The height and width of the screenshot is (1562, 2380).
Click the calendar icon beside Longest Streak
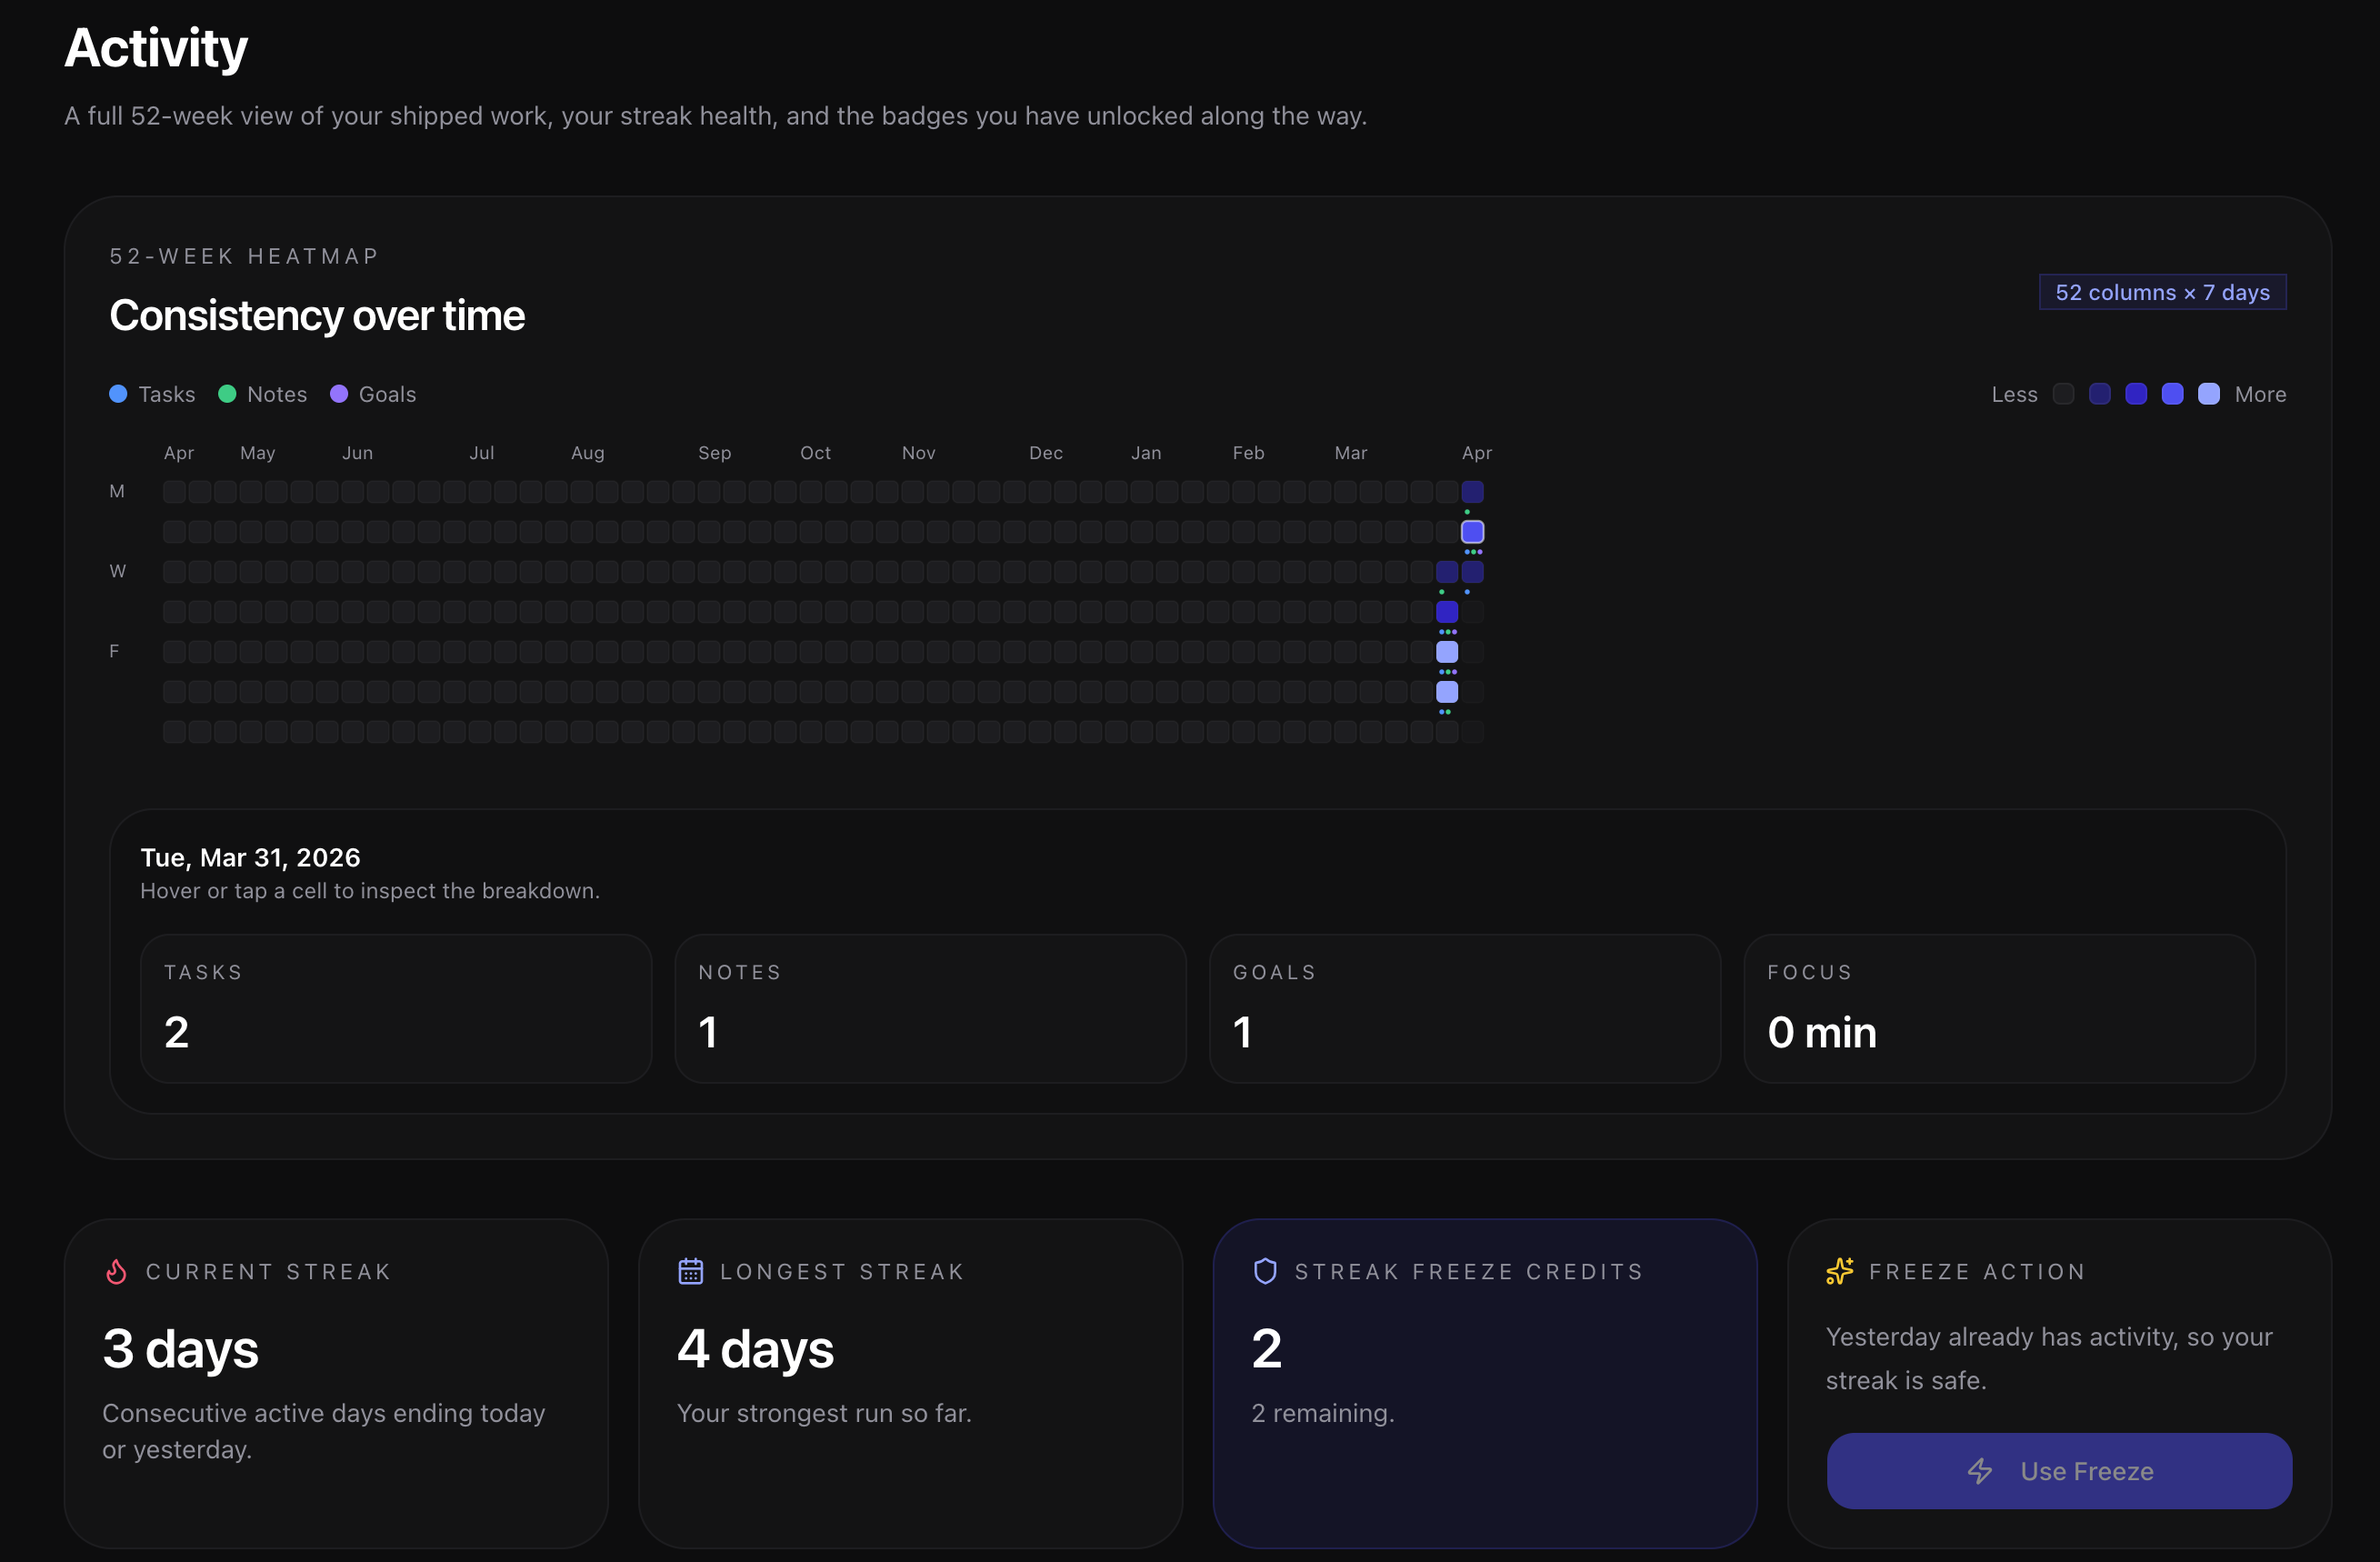(x=691, y=1271)
